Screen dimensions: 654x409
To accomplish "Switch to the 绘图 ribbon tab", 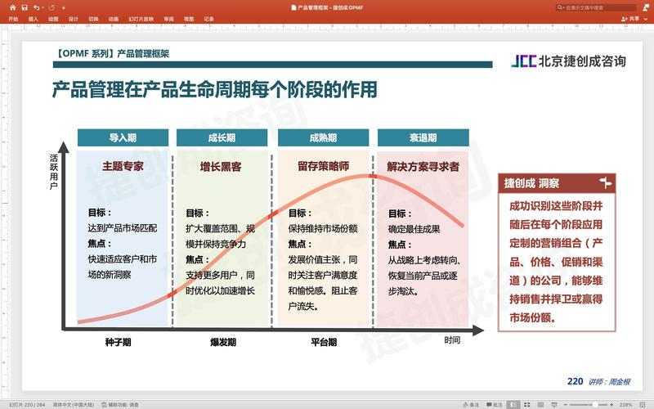I will pos(53,19).
